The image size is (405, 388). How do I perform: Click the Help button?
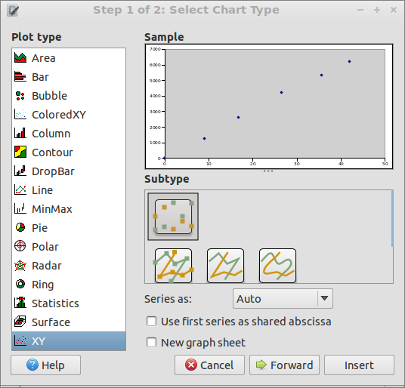point(46,365)
